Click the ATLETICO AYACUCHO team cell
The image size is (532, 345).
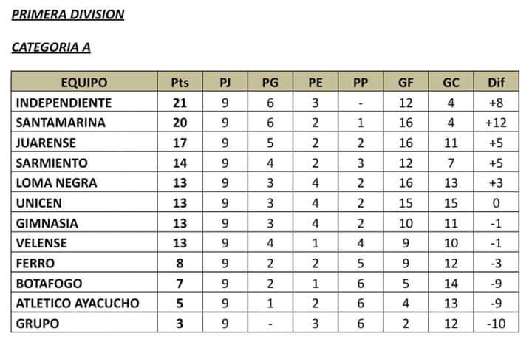tap(84, 303)
